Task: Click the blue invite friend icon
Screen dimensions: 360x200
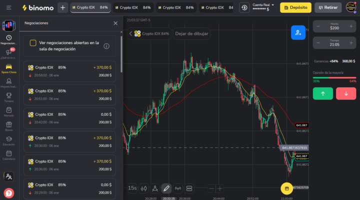Action: tap(298, 32)
